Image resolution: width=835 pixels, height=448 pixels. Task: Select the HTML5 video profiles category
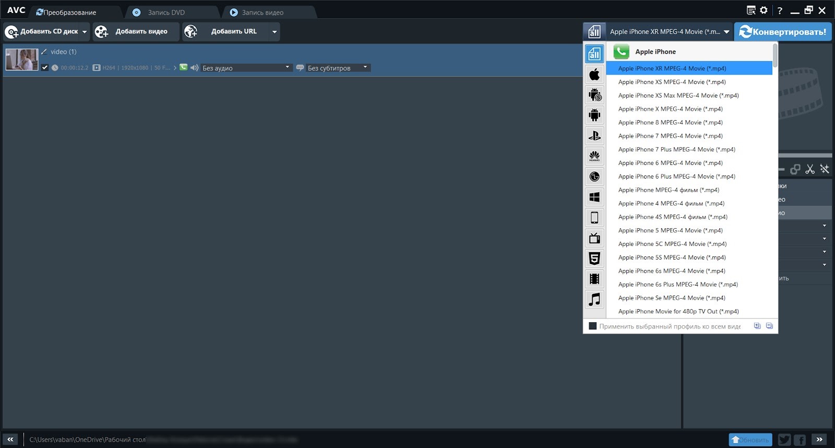click(x=594, y=258)
